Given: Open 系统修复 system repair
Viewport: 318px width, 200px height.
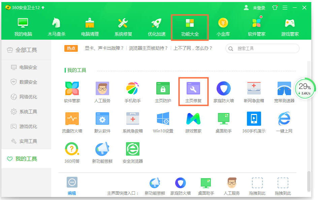Looking at the screenshot, I should (123, 27).
